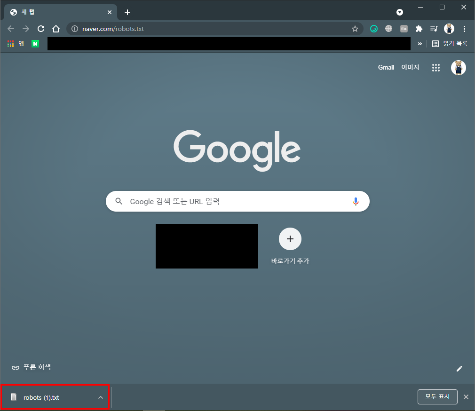Click the gray box extension icon
This screenshot has height=411, width=475.
click(404, 29)
